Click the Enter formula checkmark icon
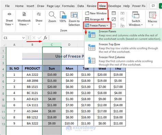Viewport: 162px width, 135px height. (x=40, y=38)
